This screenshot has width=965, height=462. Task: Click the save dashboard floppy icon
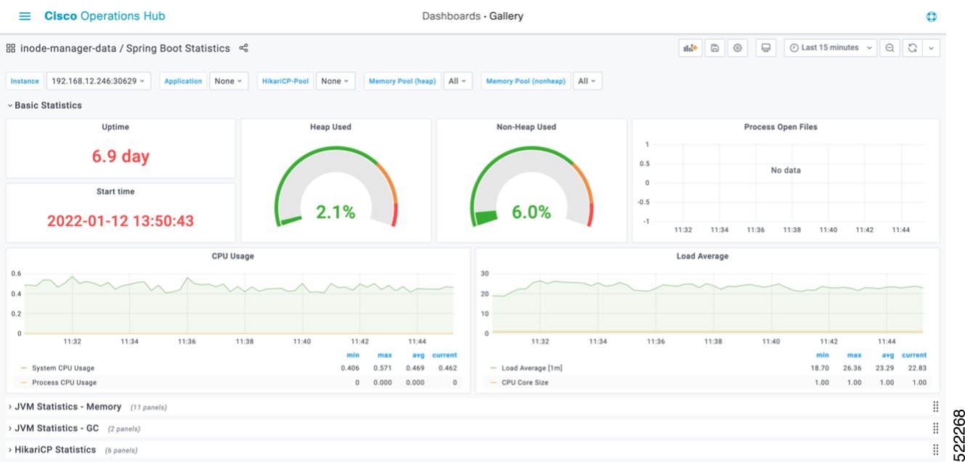(x=714, y=47)
